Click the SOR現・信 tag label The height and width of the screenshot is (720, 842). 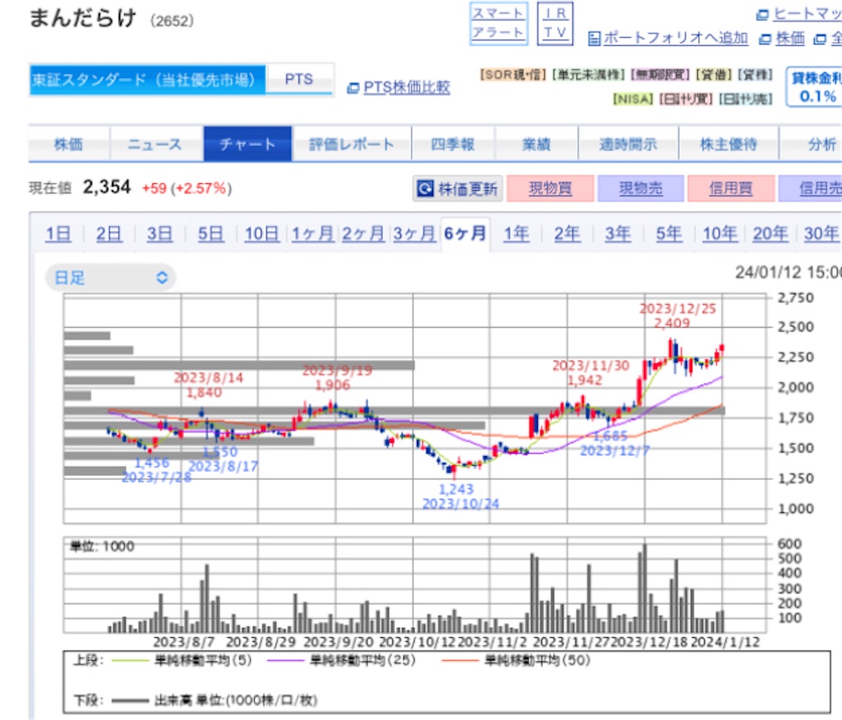(513, 75)
